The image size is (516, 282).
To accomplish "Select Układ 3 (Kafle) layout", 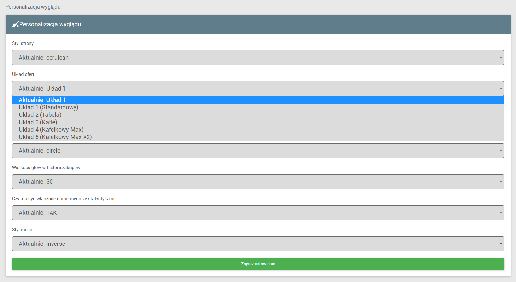I will tap(38, 122).
